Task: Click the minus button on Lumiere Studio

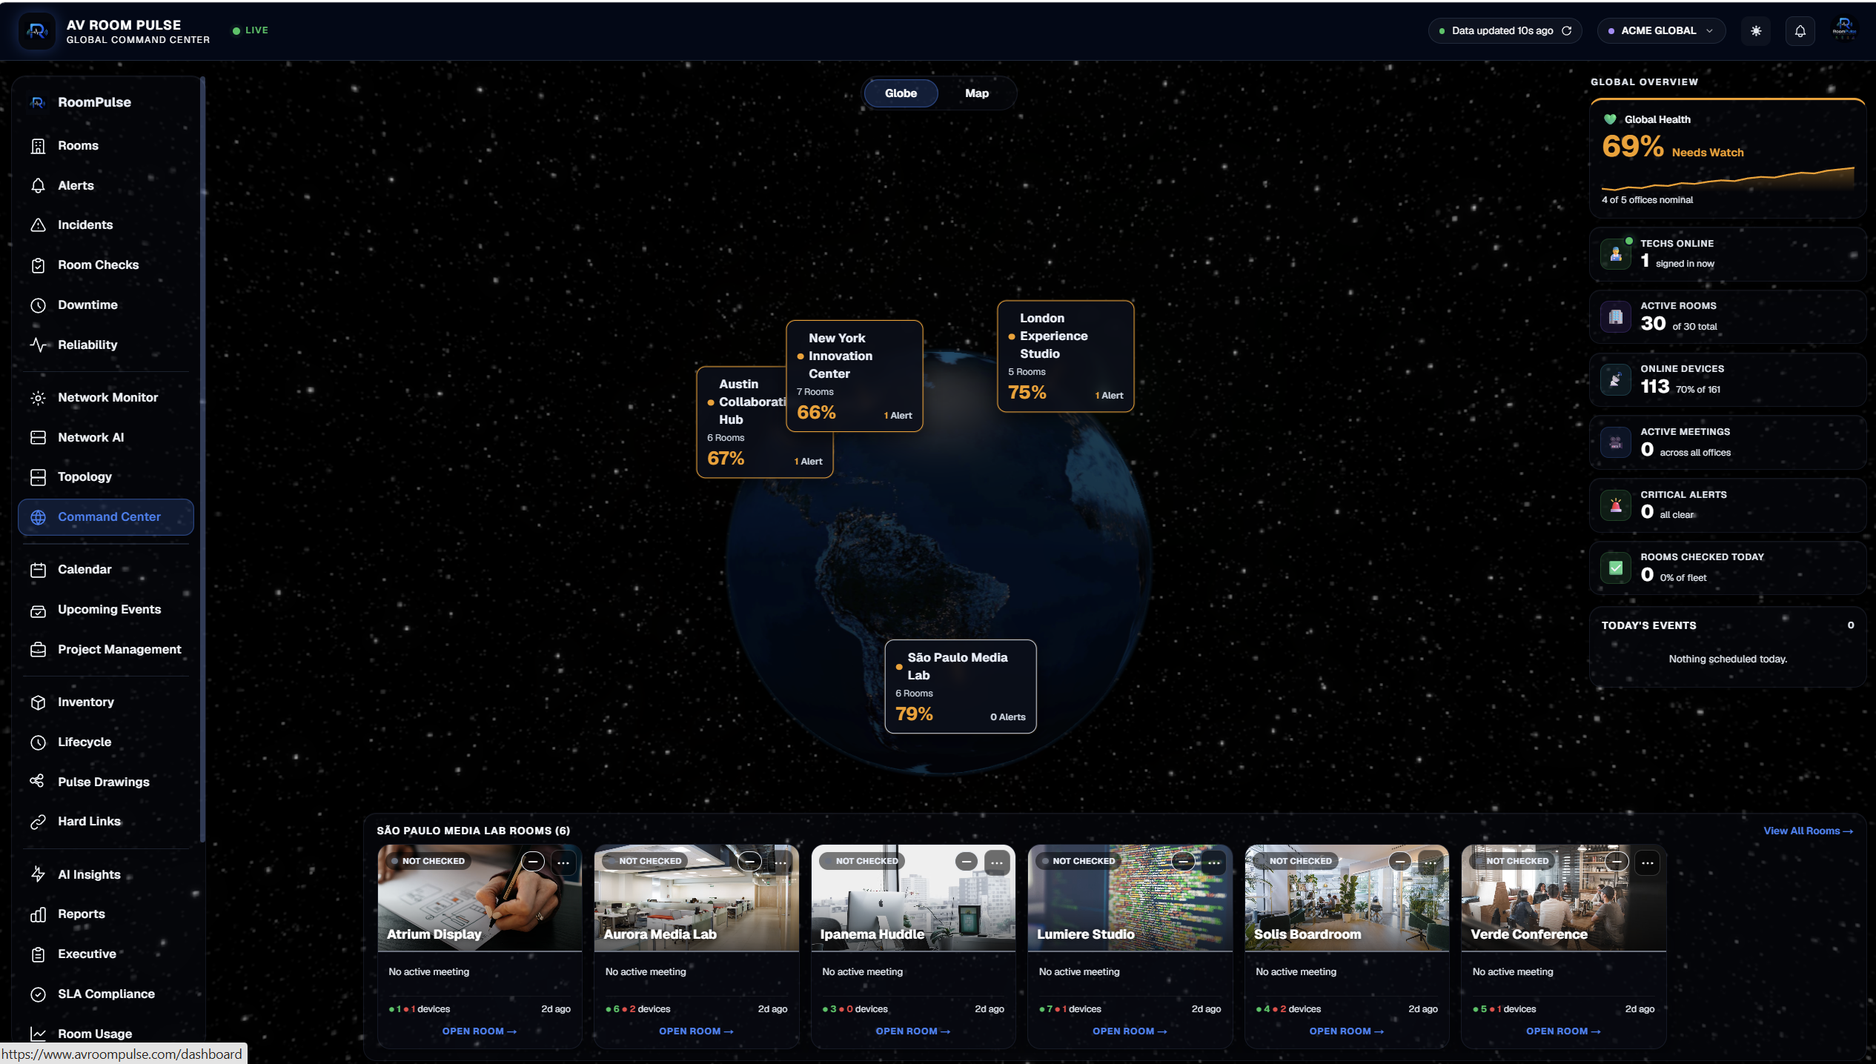Action: pos(1183,862)
